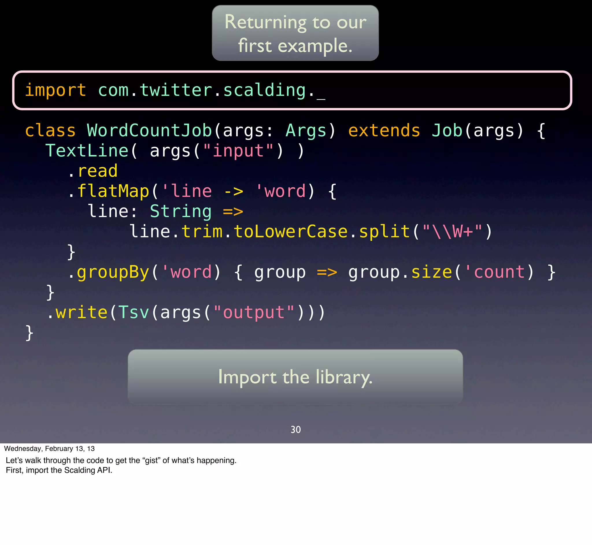The height and width of the screenshot is (545, 592).
Task: Click the 'Returning to our first example.' callout
Action: (295, 33)
